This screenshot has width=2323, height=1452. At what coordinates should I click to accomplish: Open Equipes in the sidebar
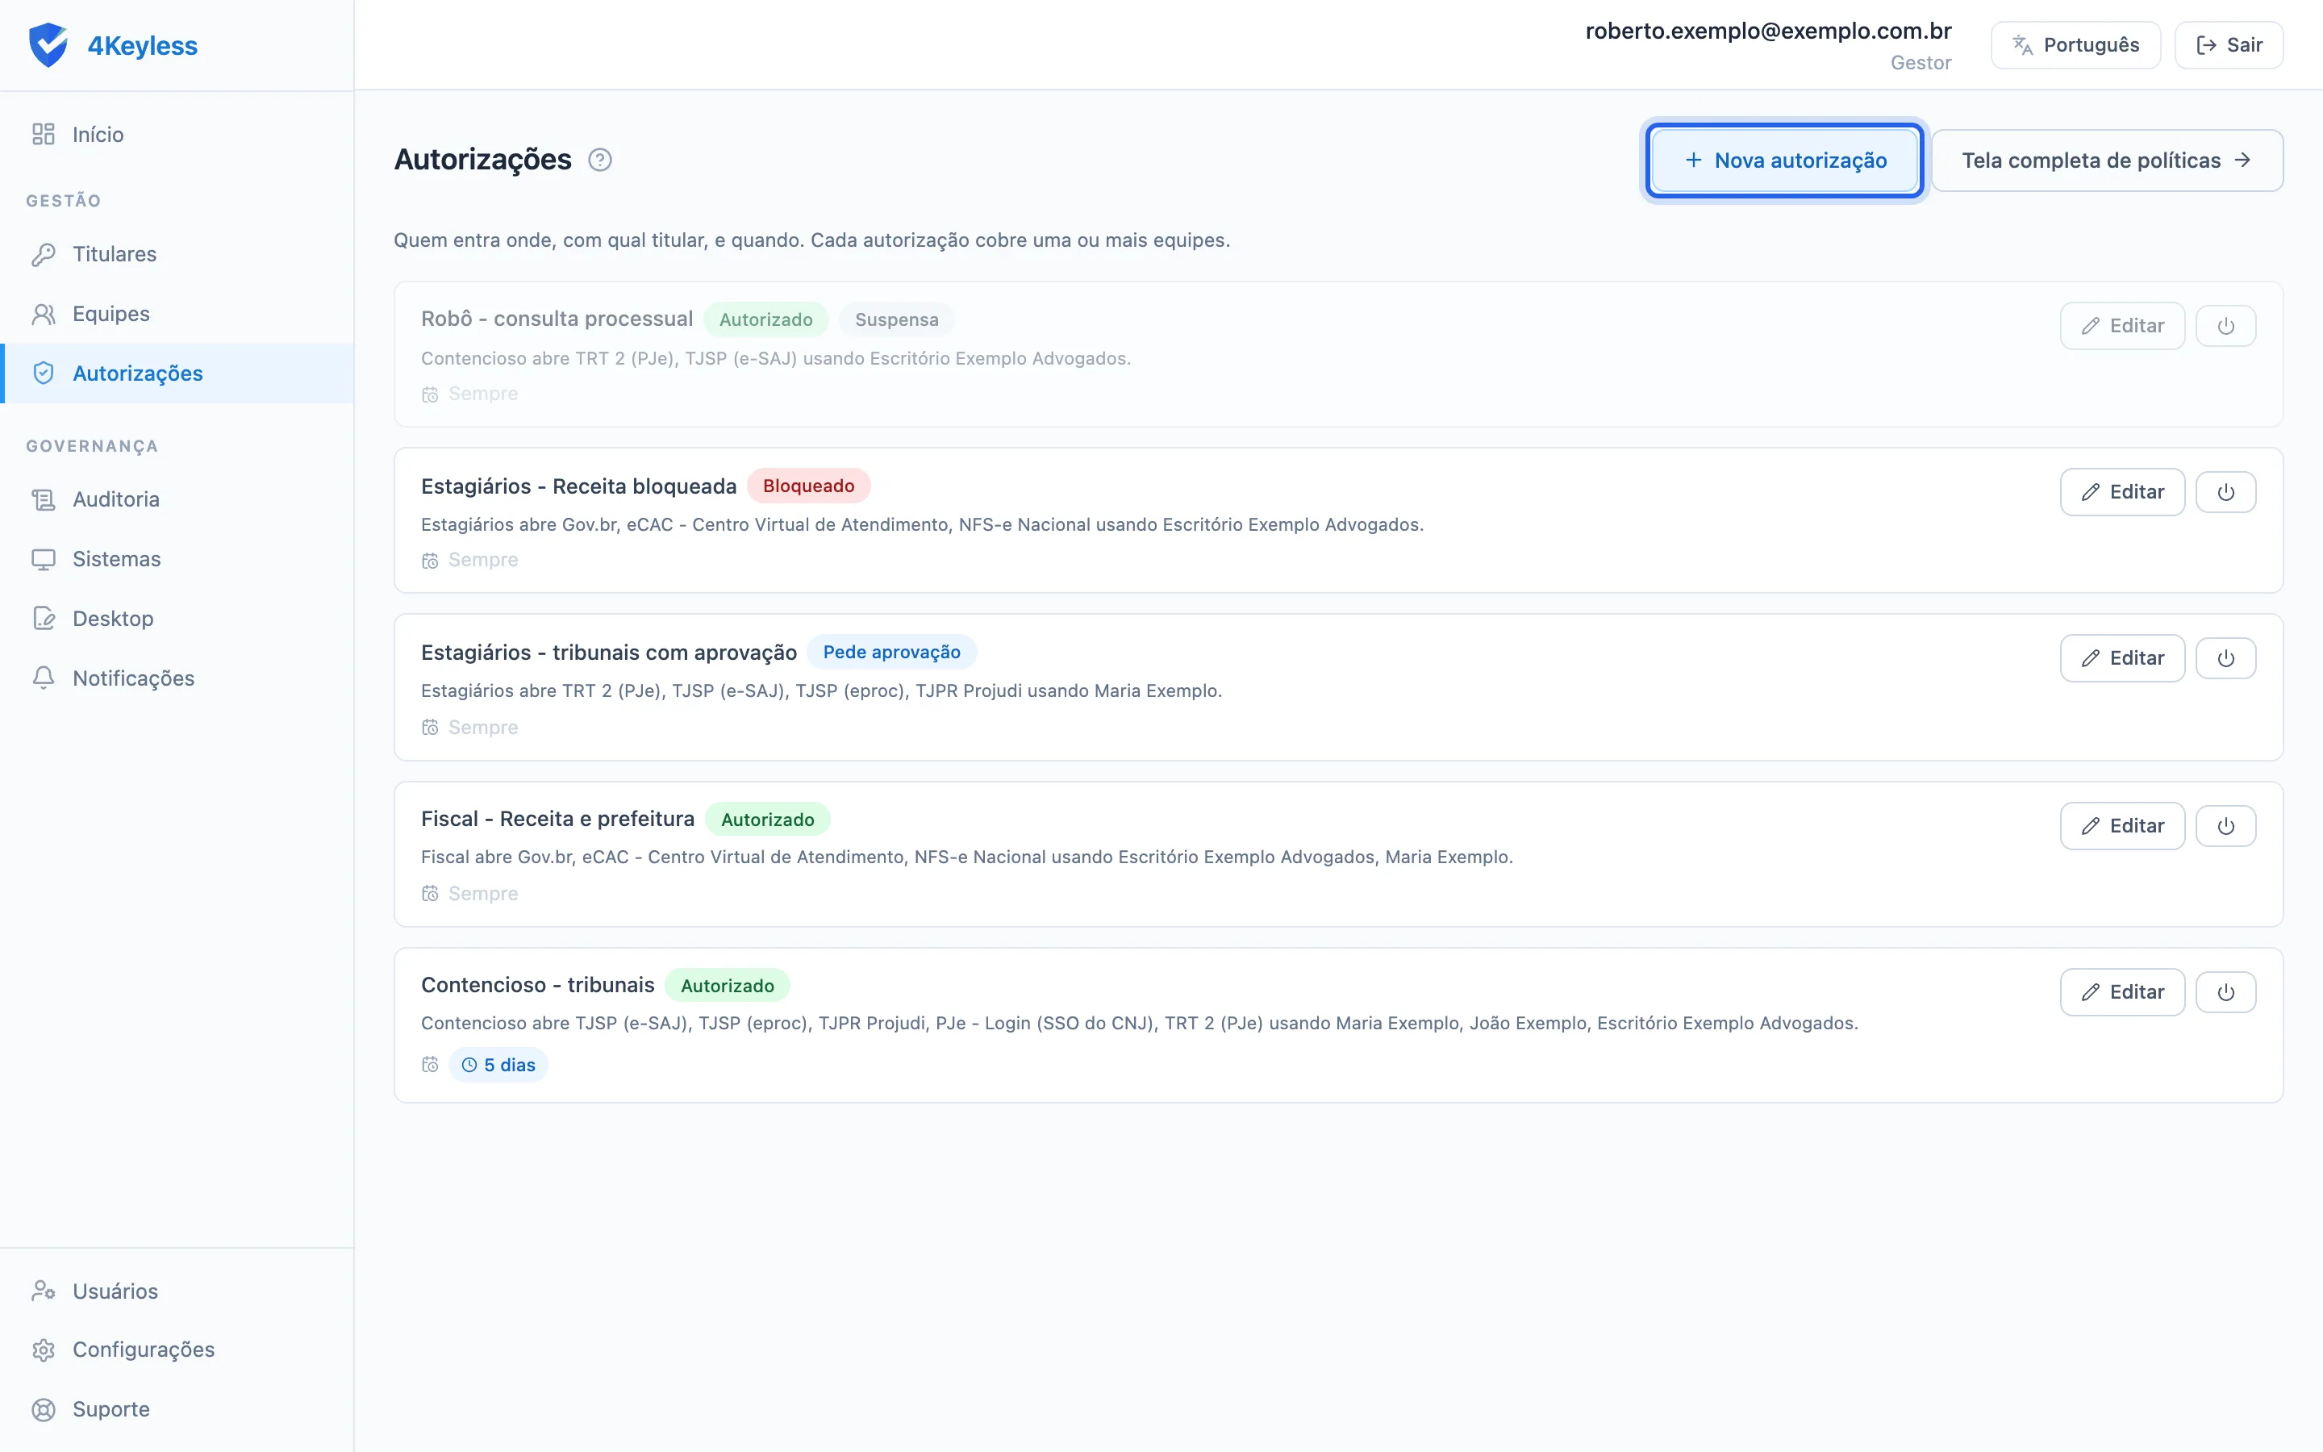pos(177,313)
